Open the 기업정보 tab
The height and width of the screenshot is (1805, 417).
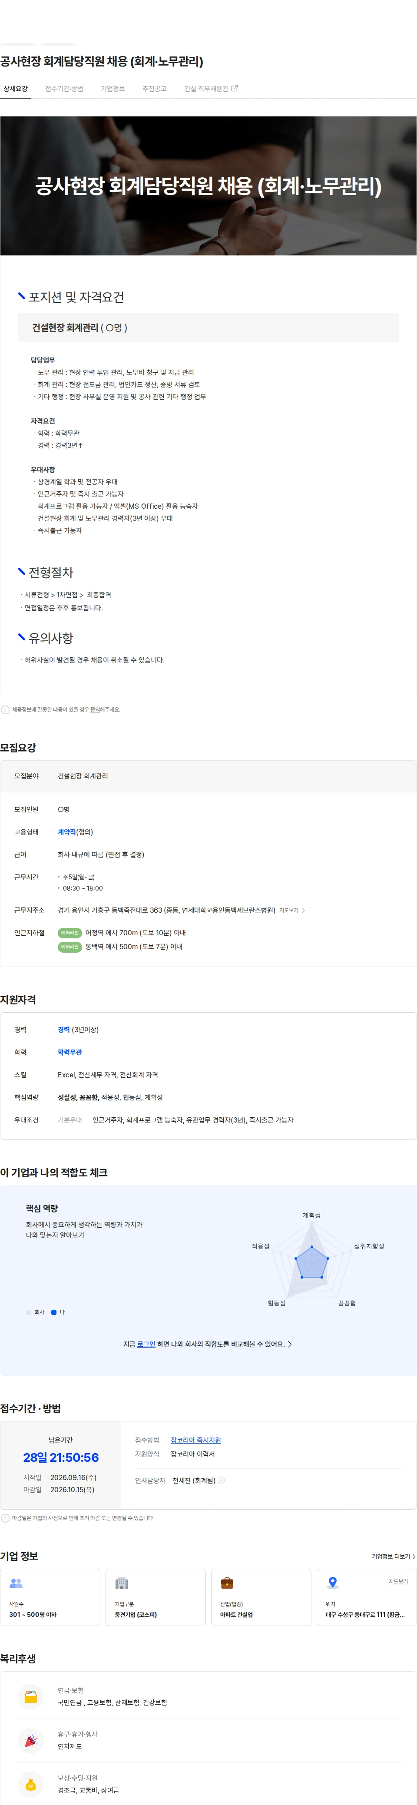[112, 89]
